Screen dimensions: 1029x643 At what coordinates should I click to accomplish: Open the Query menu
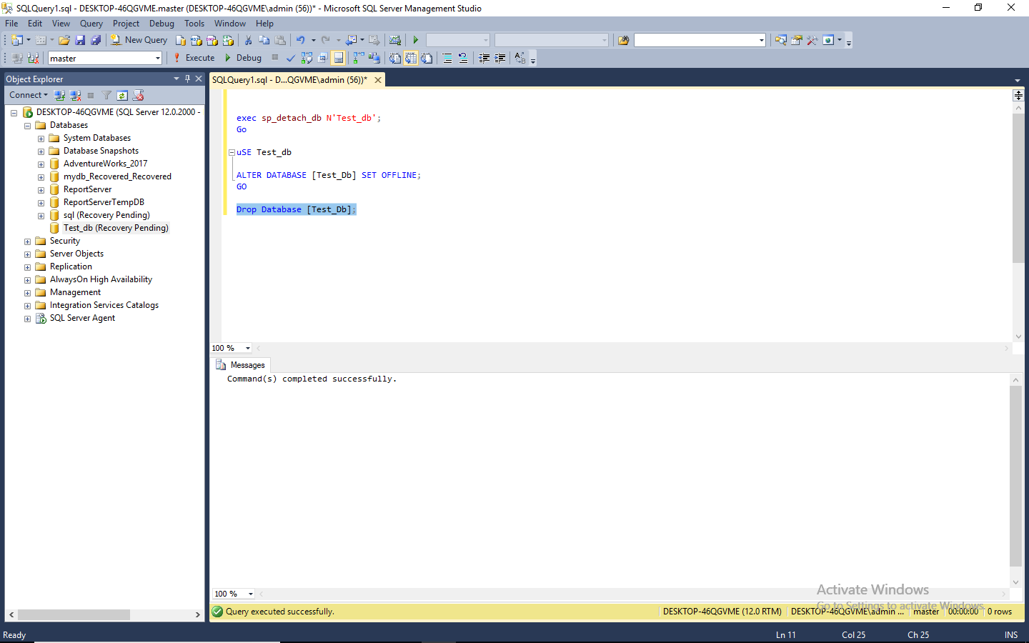coord(91,24)
